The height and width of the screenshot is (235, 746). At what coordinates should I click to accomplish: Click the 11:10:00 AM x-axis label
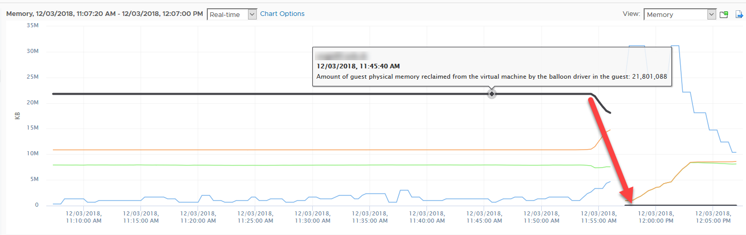tap(84, 216)
